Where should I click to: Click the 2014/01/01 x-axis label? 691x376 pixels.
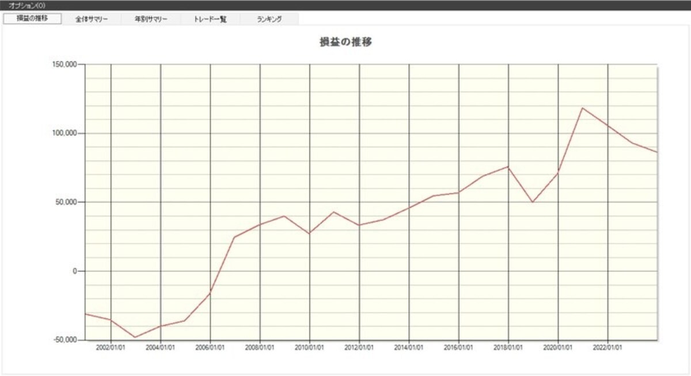click(x=409, y=347)
